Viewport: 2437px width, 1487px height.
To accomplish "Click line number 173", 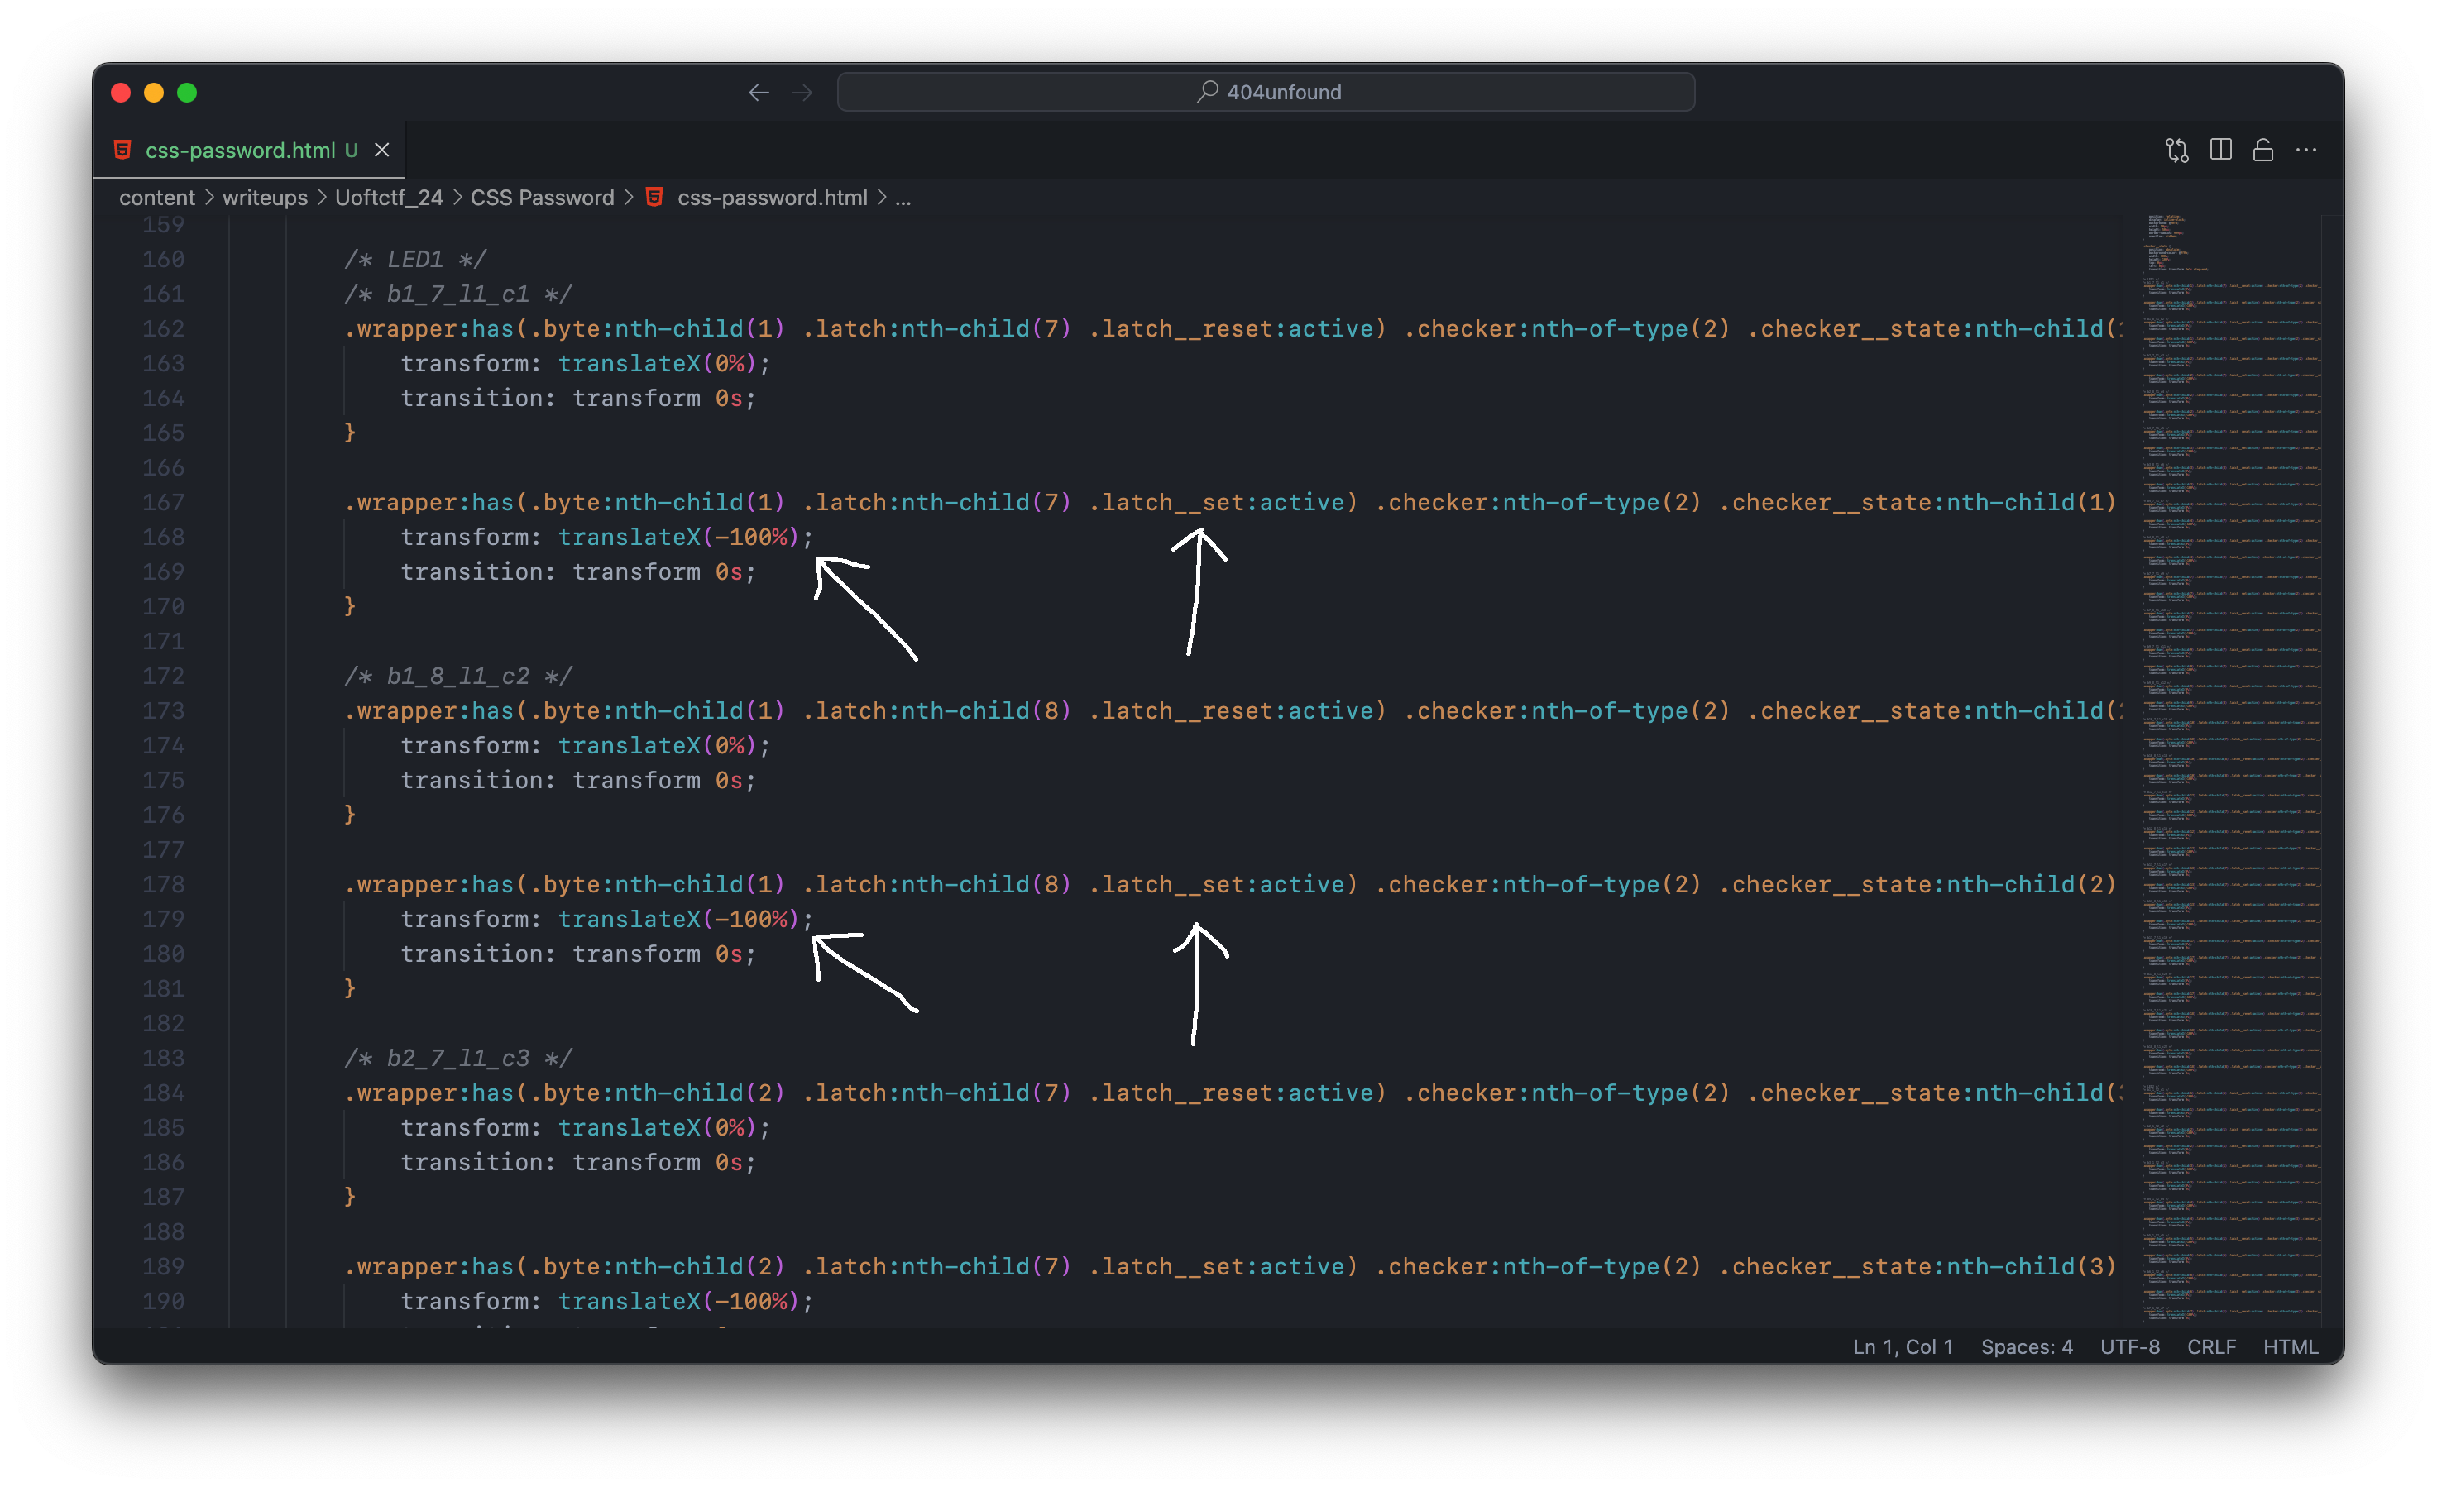I will coord(163,711).
